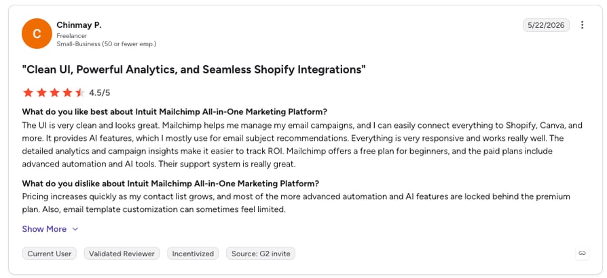Click the orange C avatar
The width and height of the screenshot is (607, 278).
37,34
